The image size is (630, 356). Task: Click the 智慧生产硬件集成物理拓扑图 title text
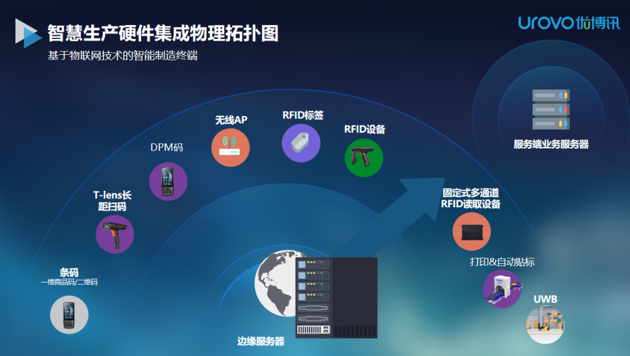point(164,33)
